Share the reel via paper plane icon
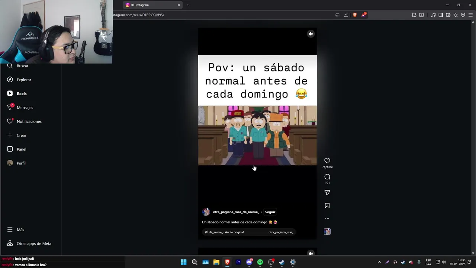Screen dimensions: 476x268 (327, 192)
